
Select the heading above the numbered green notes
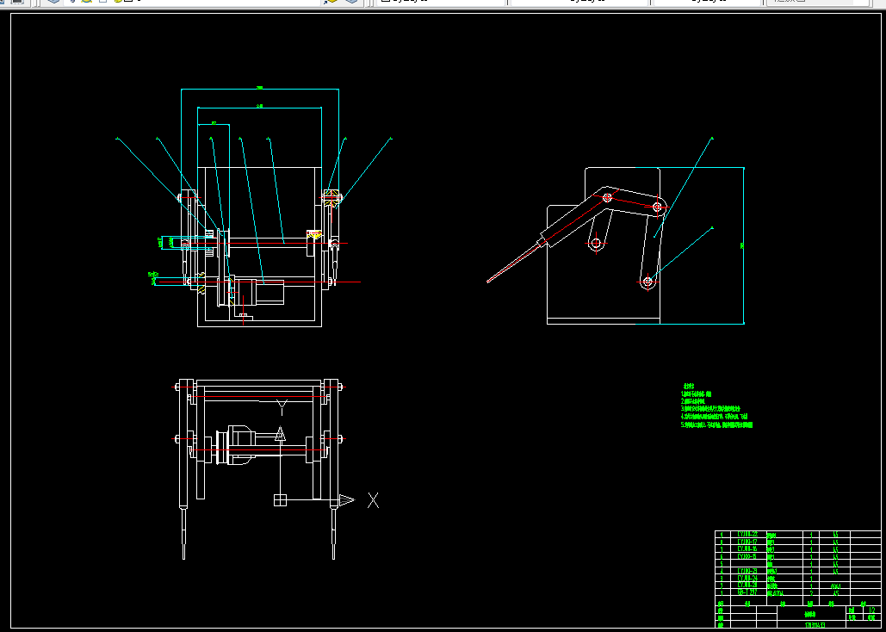(689, 386)
